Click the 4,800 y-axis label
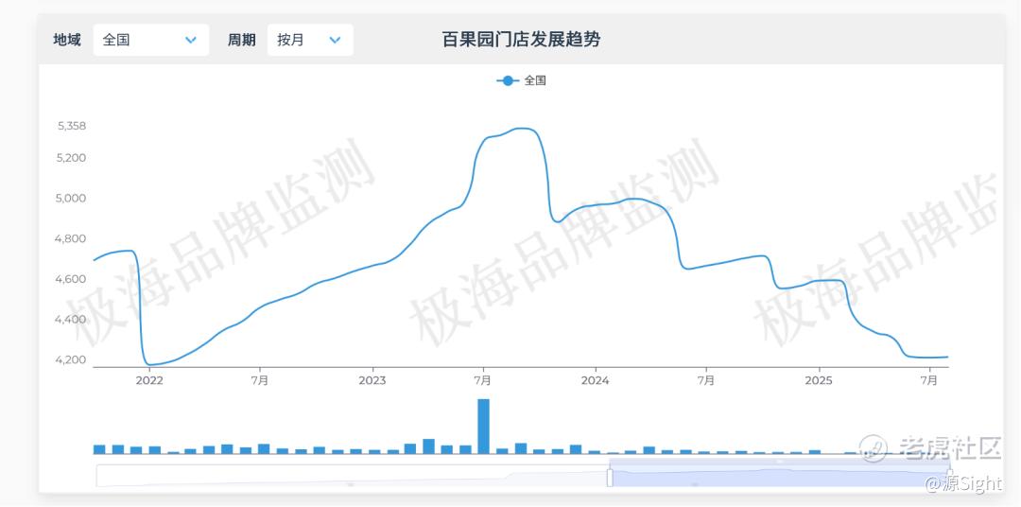This screenshot has height=507, width=1021. (72, 238)
